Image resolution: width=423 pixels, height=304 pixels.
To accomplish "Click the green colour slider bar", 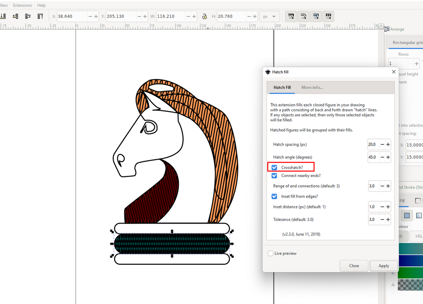I will tap(411, 273).
